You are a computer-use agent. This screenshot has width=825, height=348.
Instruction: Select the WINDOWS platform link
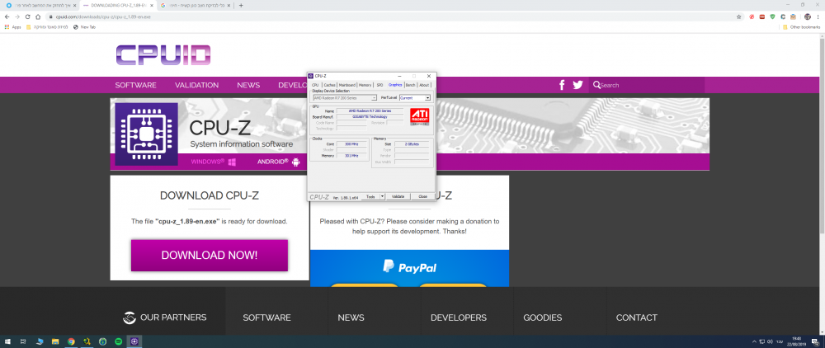213,162
